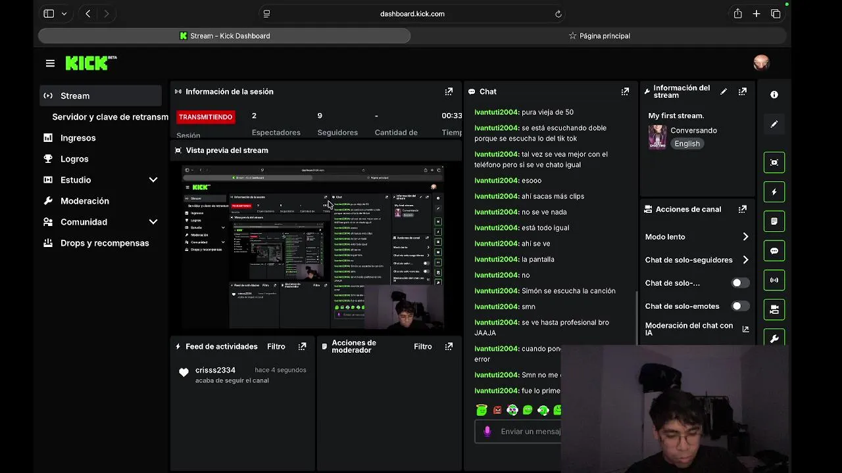Click the info icon in right sidebar

pos(774,95)
